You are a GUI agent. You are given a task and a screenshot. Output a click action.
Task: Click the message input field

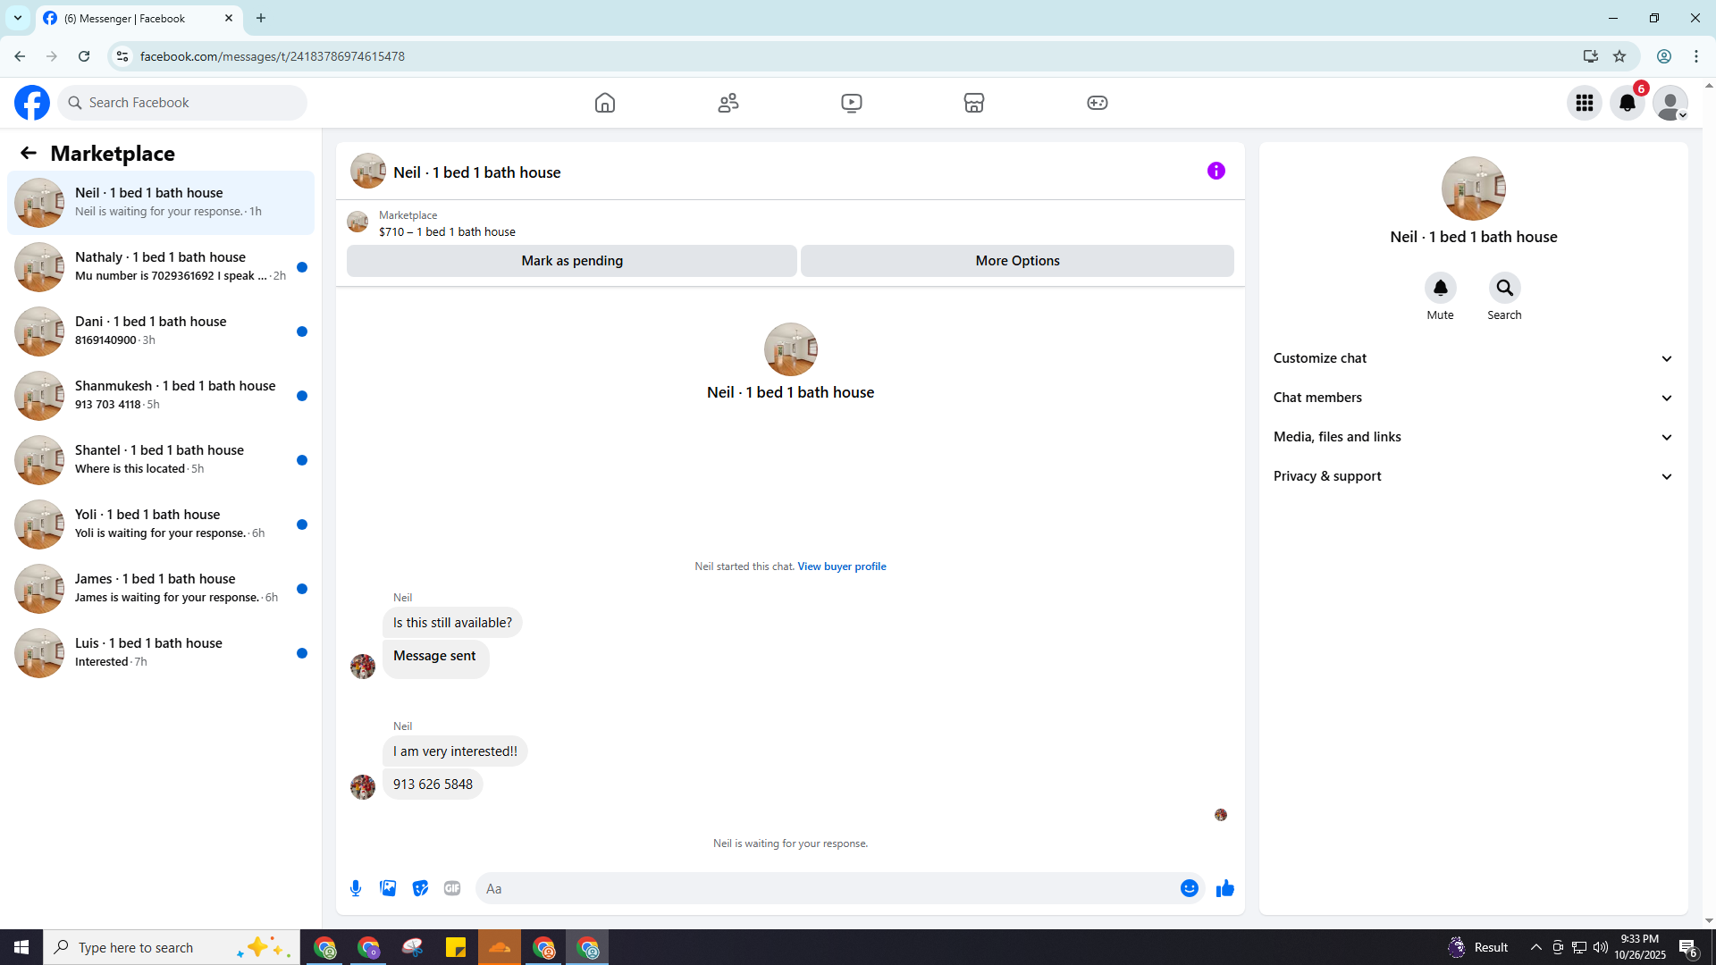(x=827, y=888)
